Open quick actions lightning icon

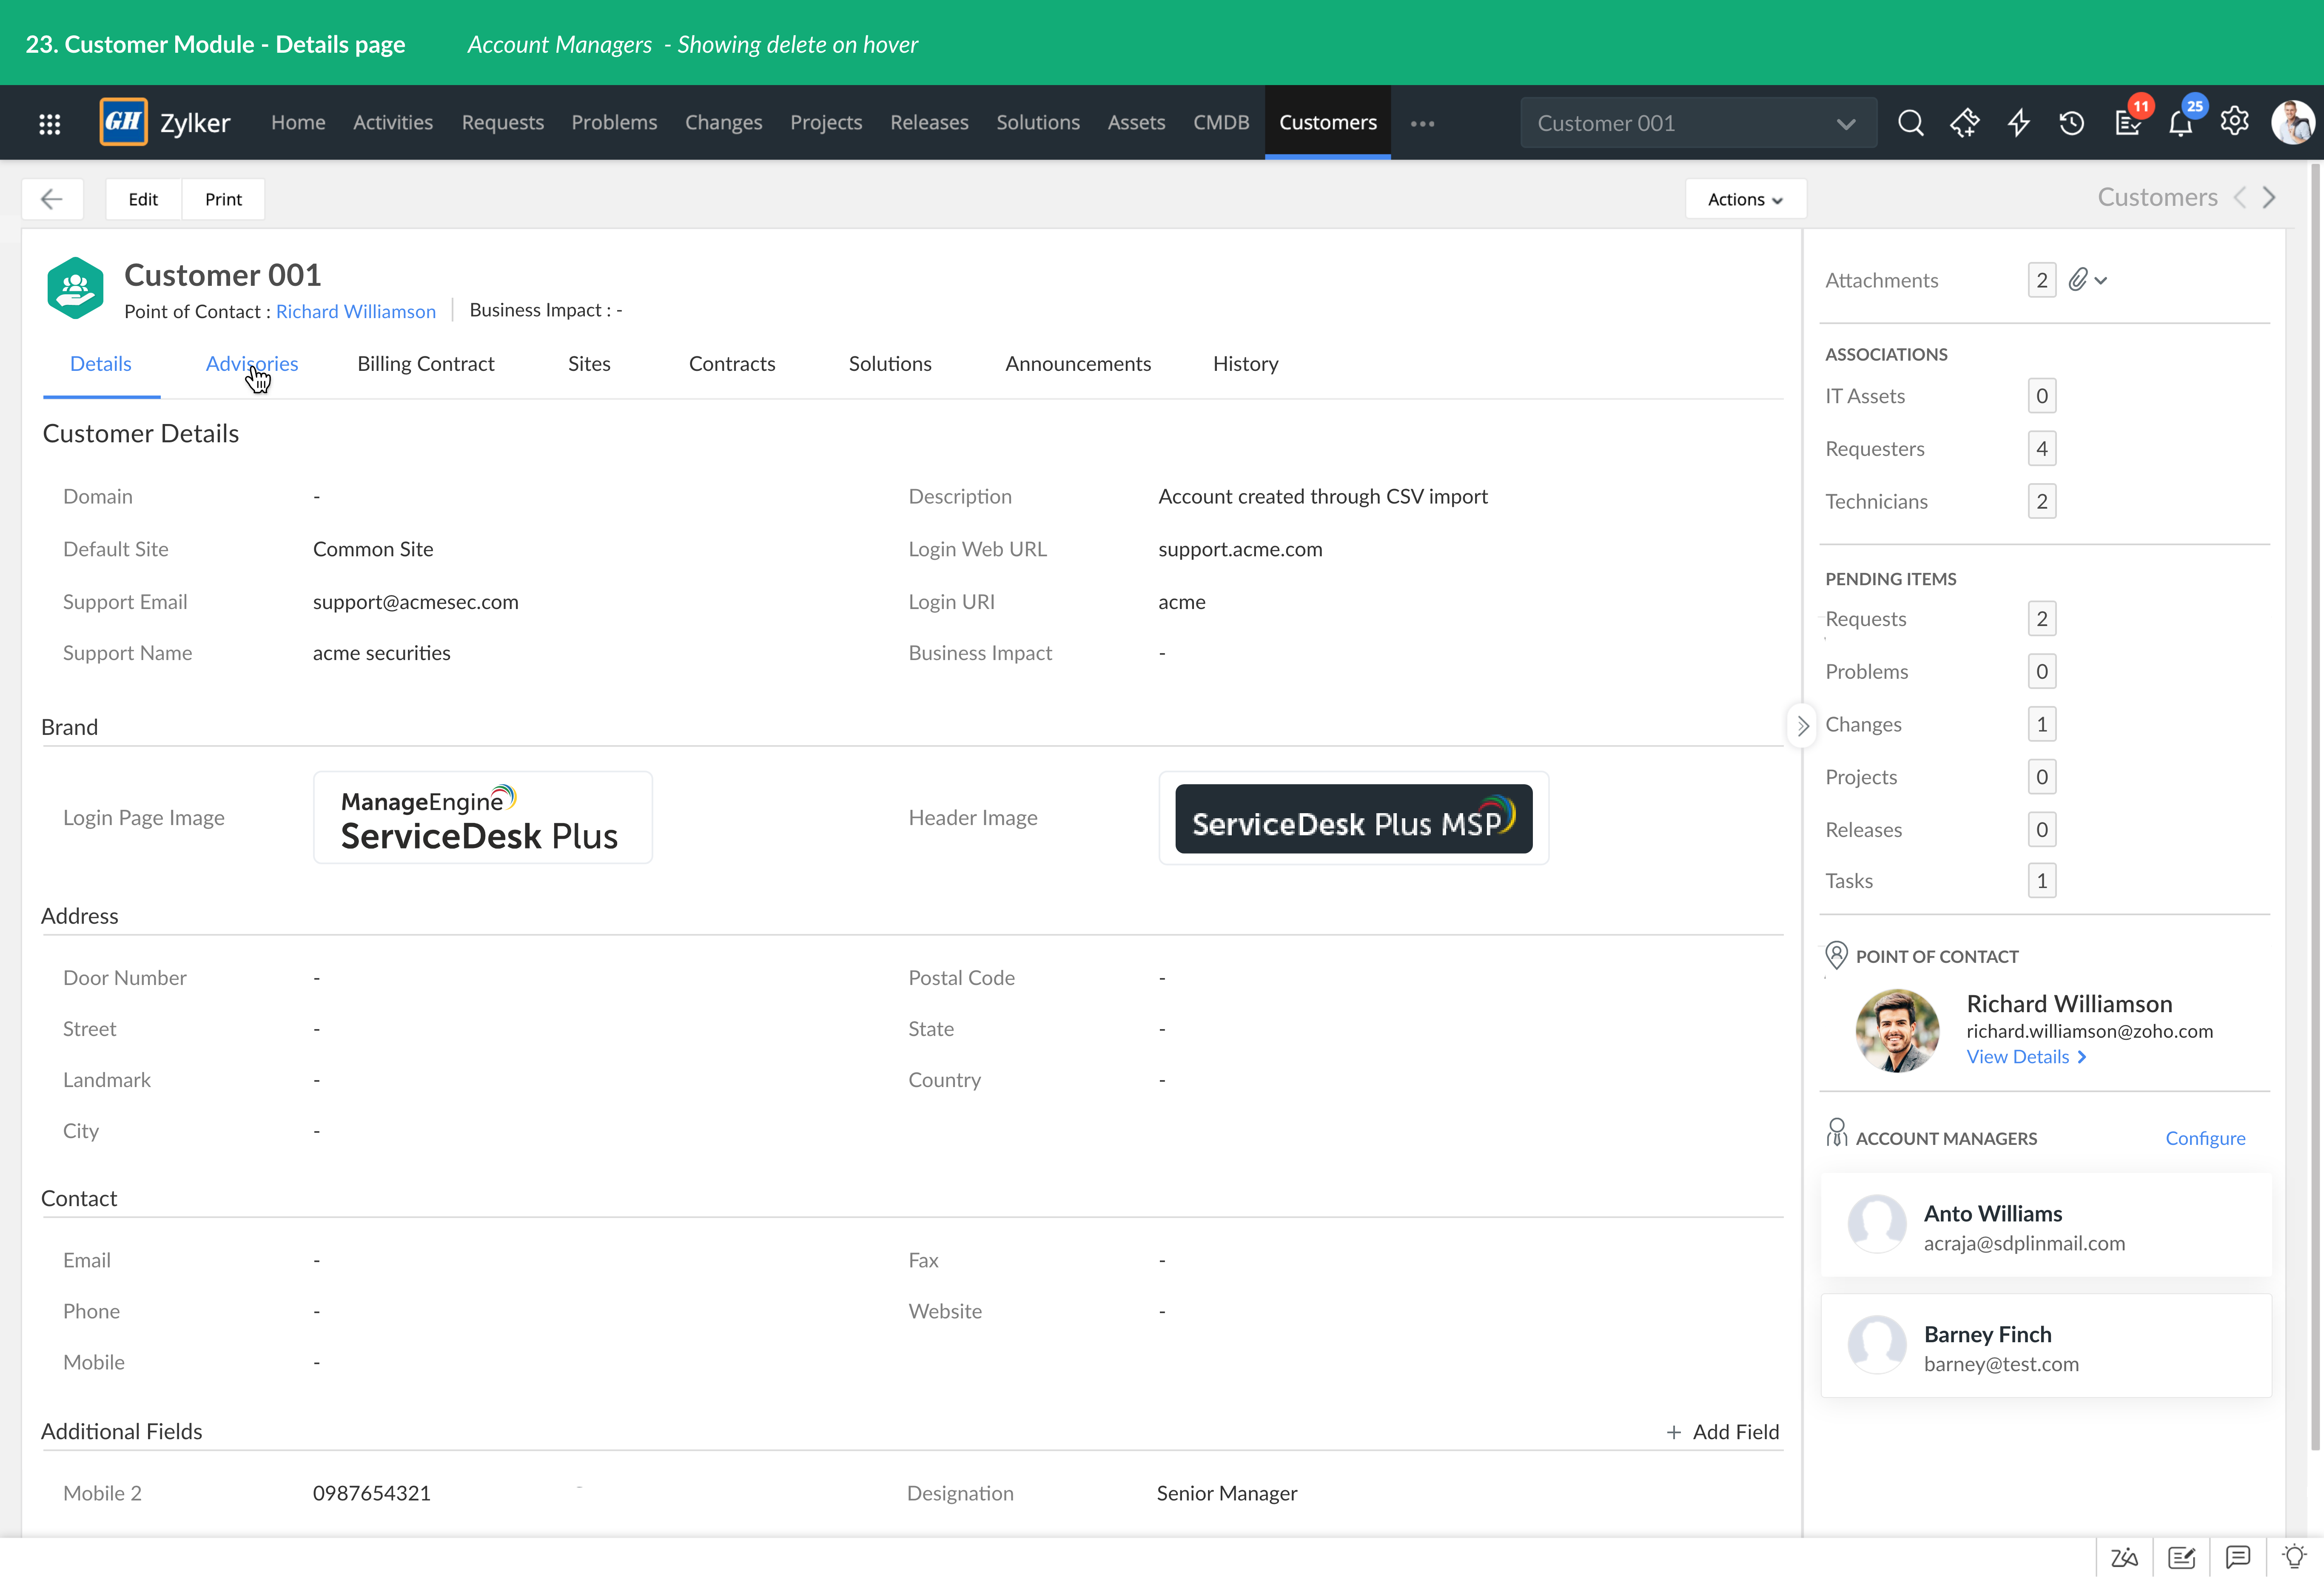click(2018, 123)
